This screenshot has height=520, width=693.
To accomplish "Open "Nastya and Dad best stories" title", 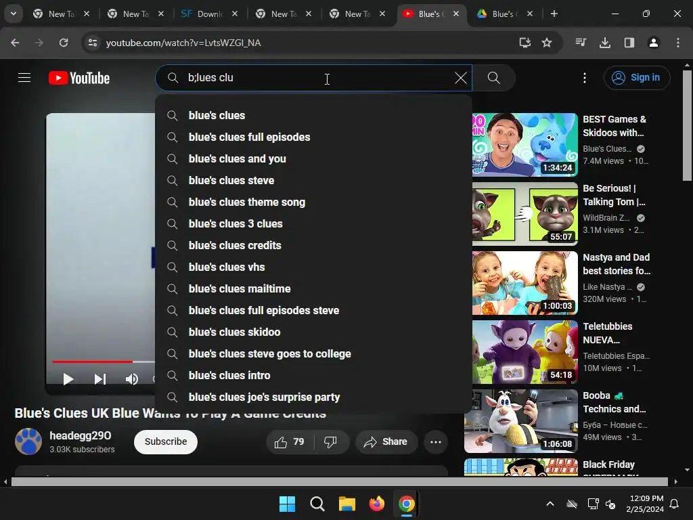I will tap(616, 264).
